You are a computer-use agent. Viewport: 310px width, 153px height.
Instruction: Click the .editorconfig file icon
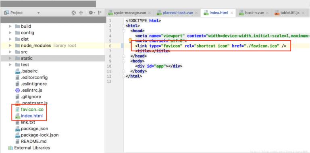[18, 78]
